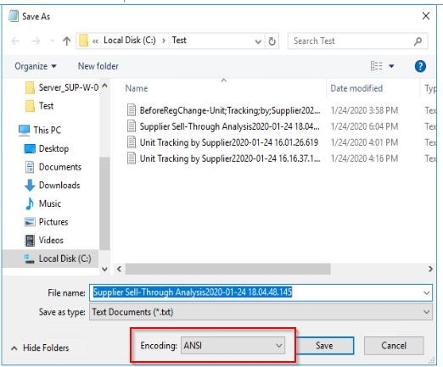
Task: Select the Downloads folder icon in sidebar
Action: tap(30, 186)
